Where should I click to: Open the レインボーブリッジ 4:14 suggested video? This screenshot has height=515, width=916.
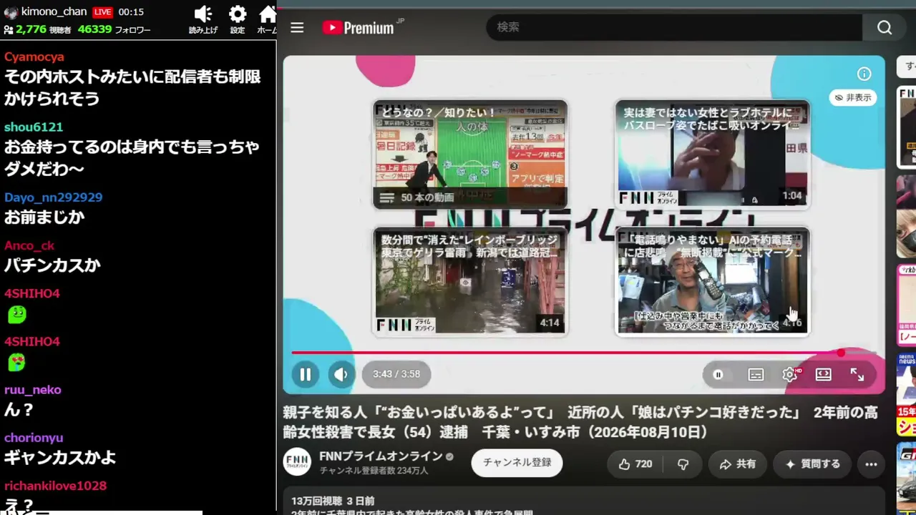(x=470, y=282)
